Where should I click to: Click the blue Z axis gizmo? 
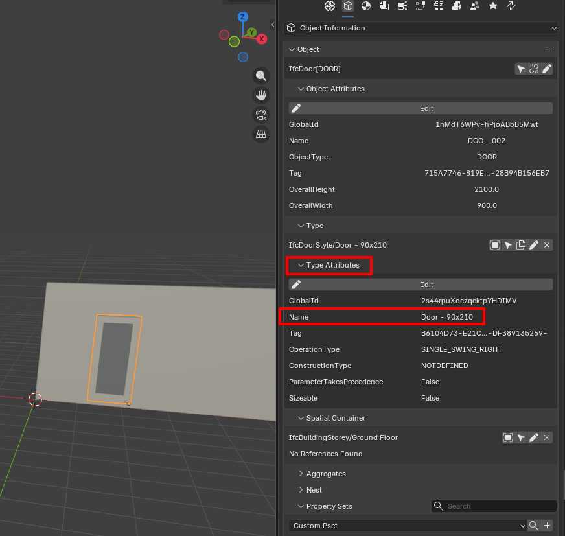click(243, 17)
